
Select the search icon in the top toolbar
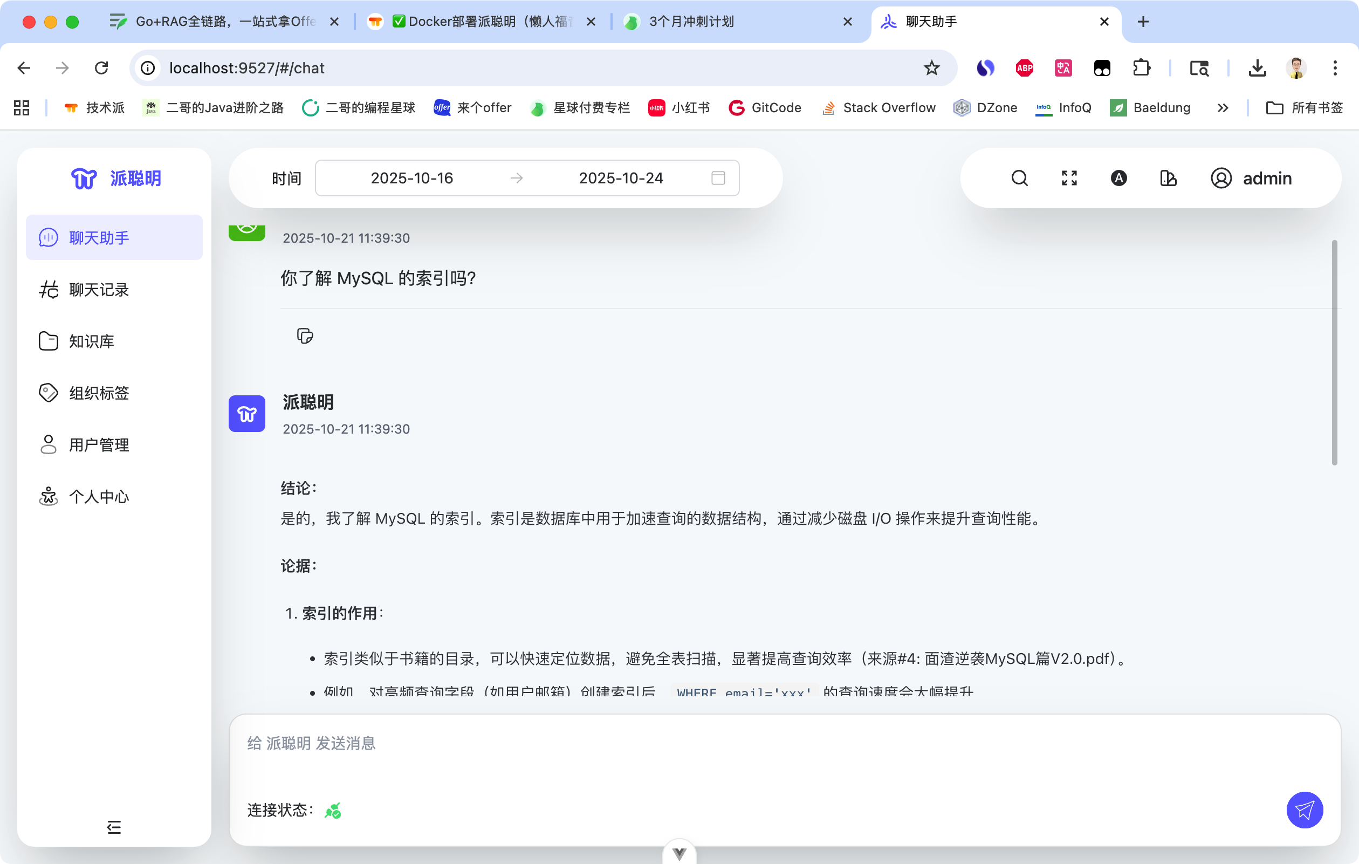[1019, 178]
